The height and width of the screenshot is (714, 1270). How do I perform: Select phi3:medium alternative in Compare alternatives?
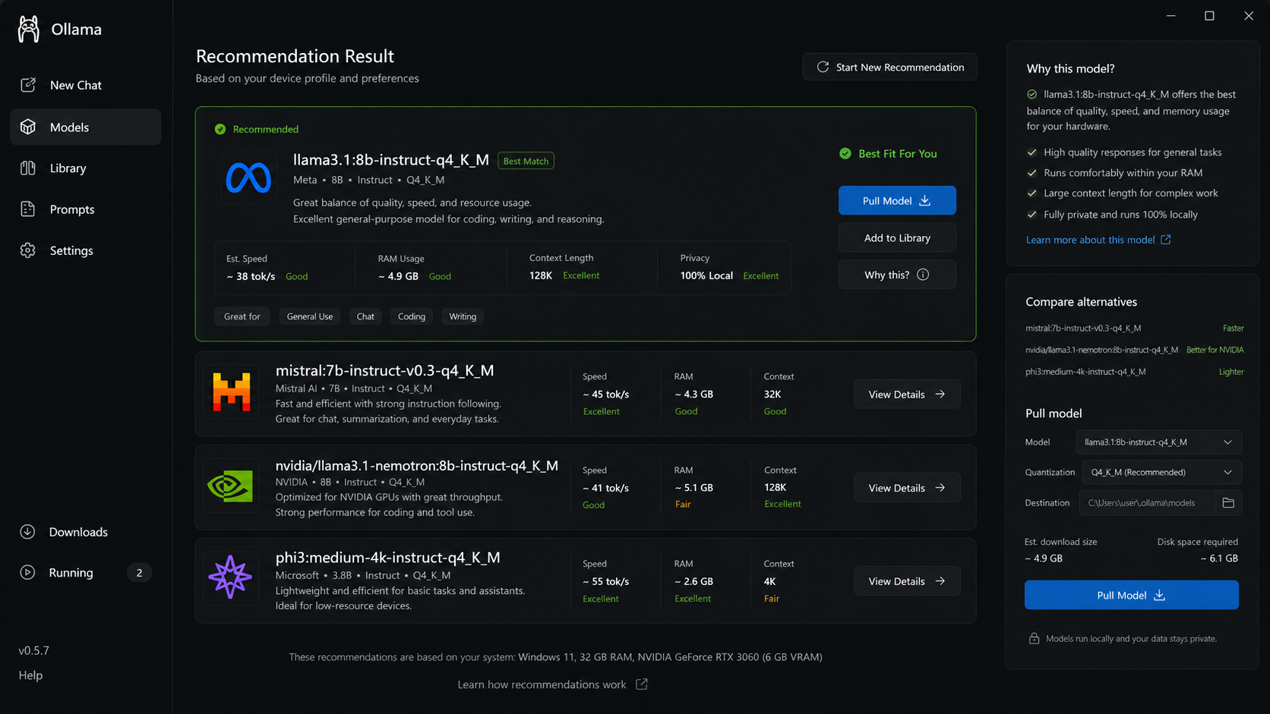click(x=1135, y=372)
